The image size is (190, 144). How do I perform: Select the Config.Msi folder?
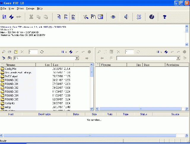click(x=11, y=69)
